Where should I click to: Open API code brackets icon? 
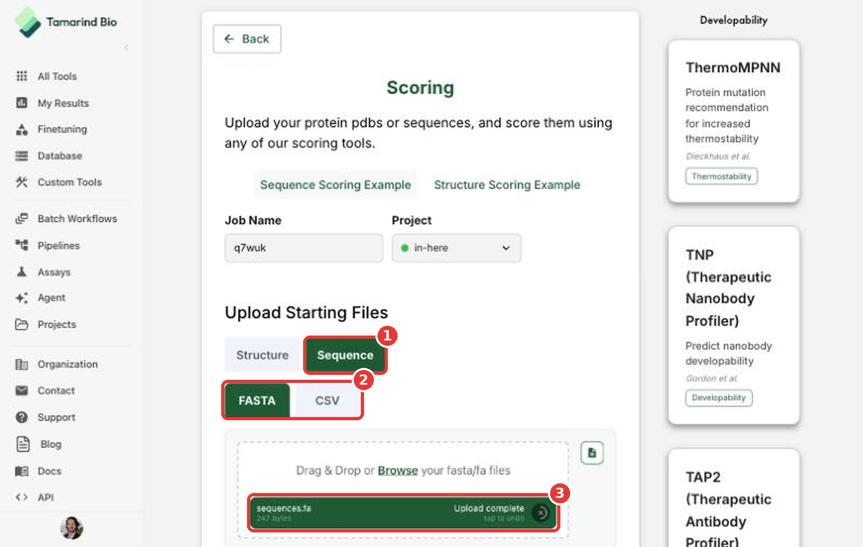tap(22, 497)
